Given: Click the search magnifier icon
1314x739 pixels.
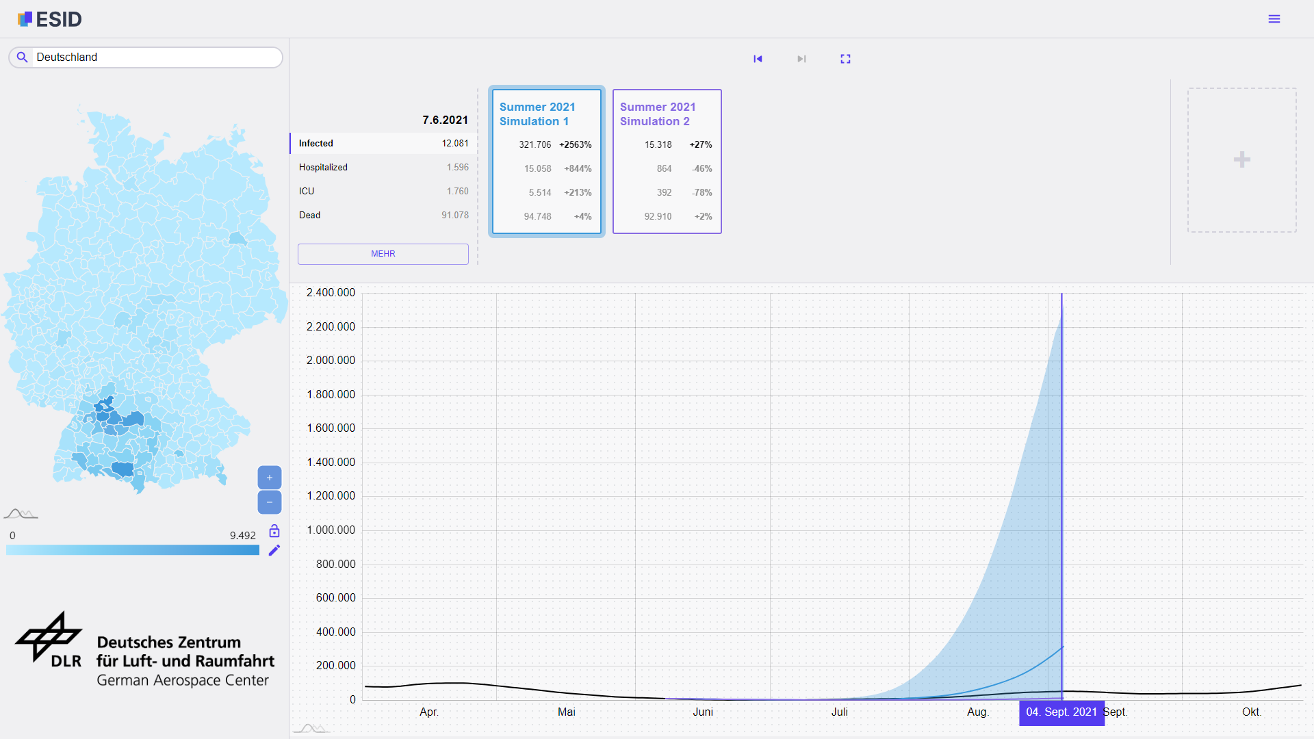Looking at the screenshot, I should pos(23,57).
